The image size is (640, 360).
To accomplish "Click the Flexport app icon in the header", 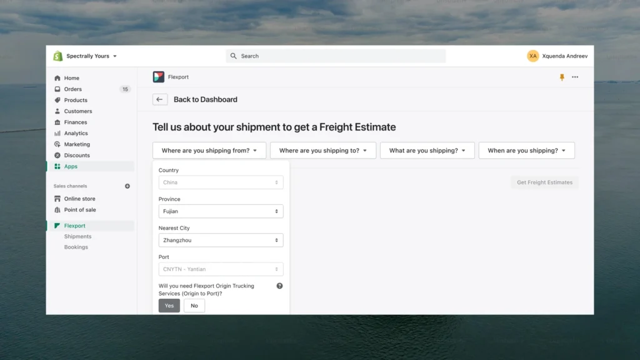I will [x=158, y=76].
